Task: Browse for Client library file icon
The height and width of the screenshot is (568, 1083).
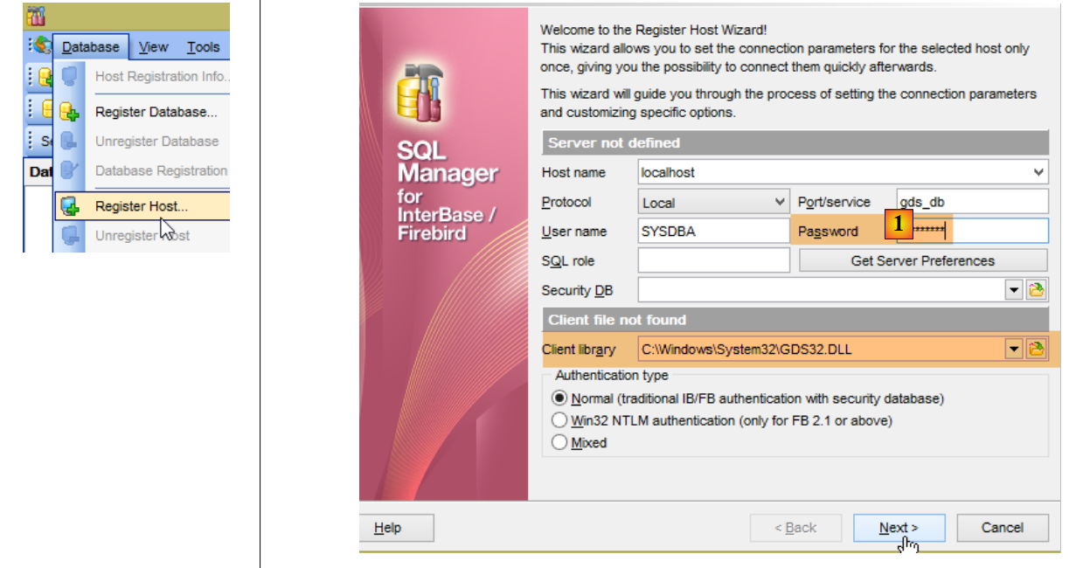Action: [1037, 350]
